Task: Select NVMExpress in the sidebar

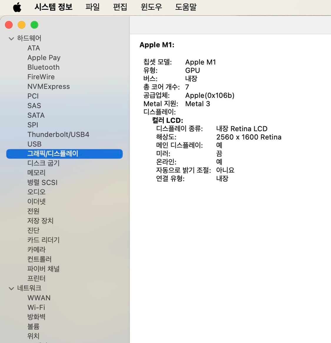Action: coord(49,86)
